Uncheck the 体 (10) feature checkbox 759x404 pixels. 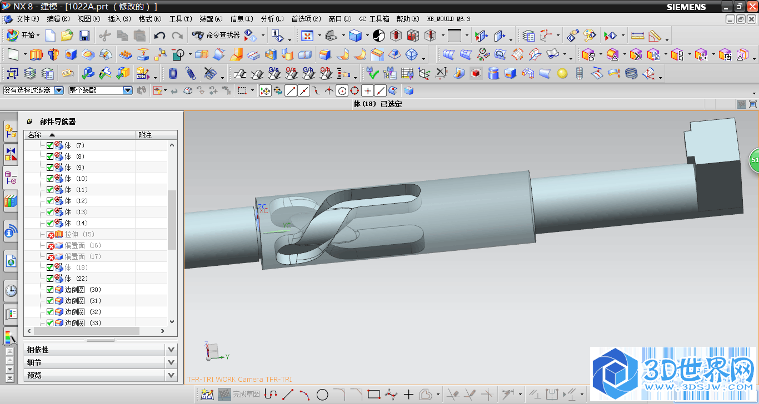[x=50, y=179]
